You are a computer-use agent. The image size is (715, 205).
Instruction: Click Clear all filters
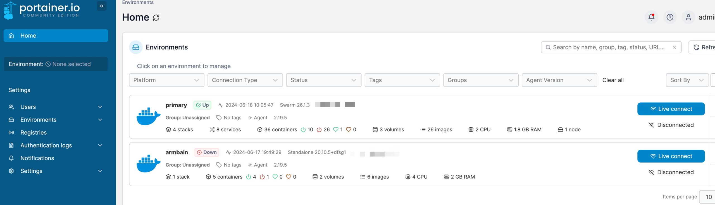pos(613,80)
